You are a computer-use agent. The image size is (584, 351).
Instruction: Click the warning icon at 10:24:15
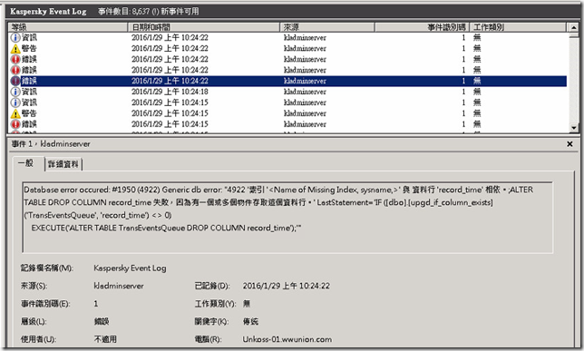click(x=15, y=113)
